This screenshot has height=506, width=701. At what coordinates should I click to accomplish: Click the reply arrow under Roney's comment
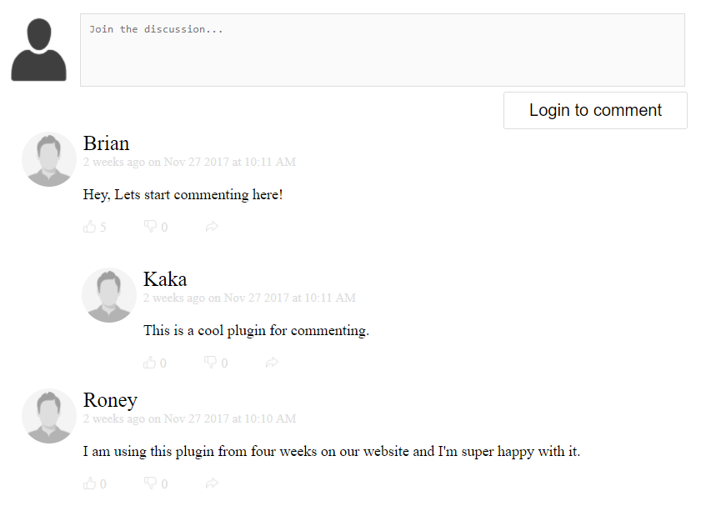[x=212, y=483]
